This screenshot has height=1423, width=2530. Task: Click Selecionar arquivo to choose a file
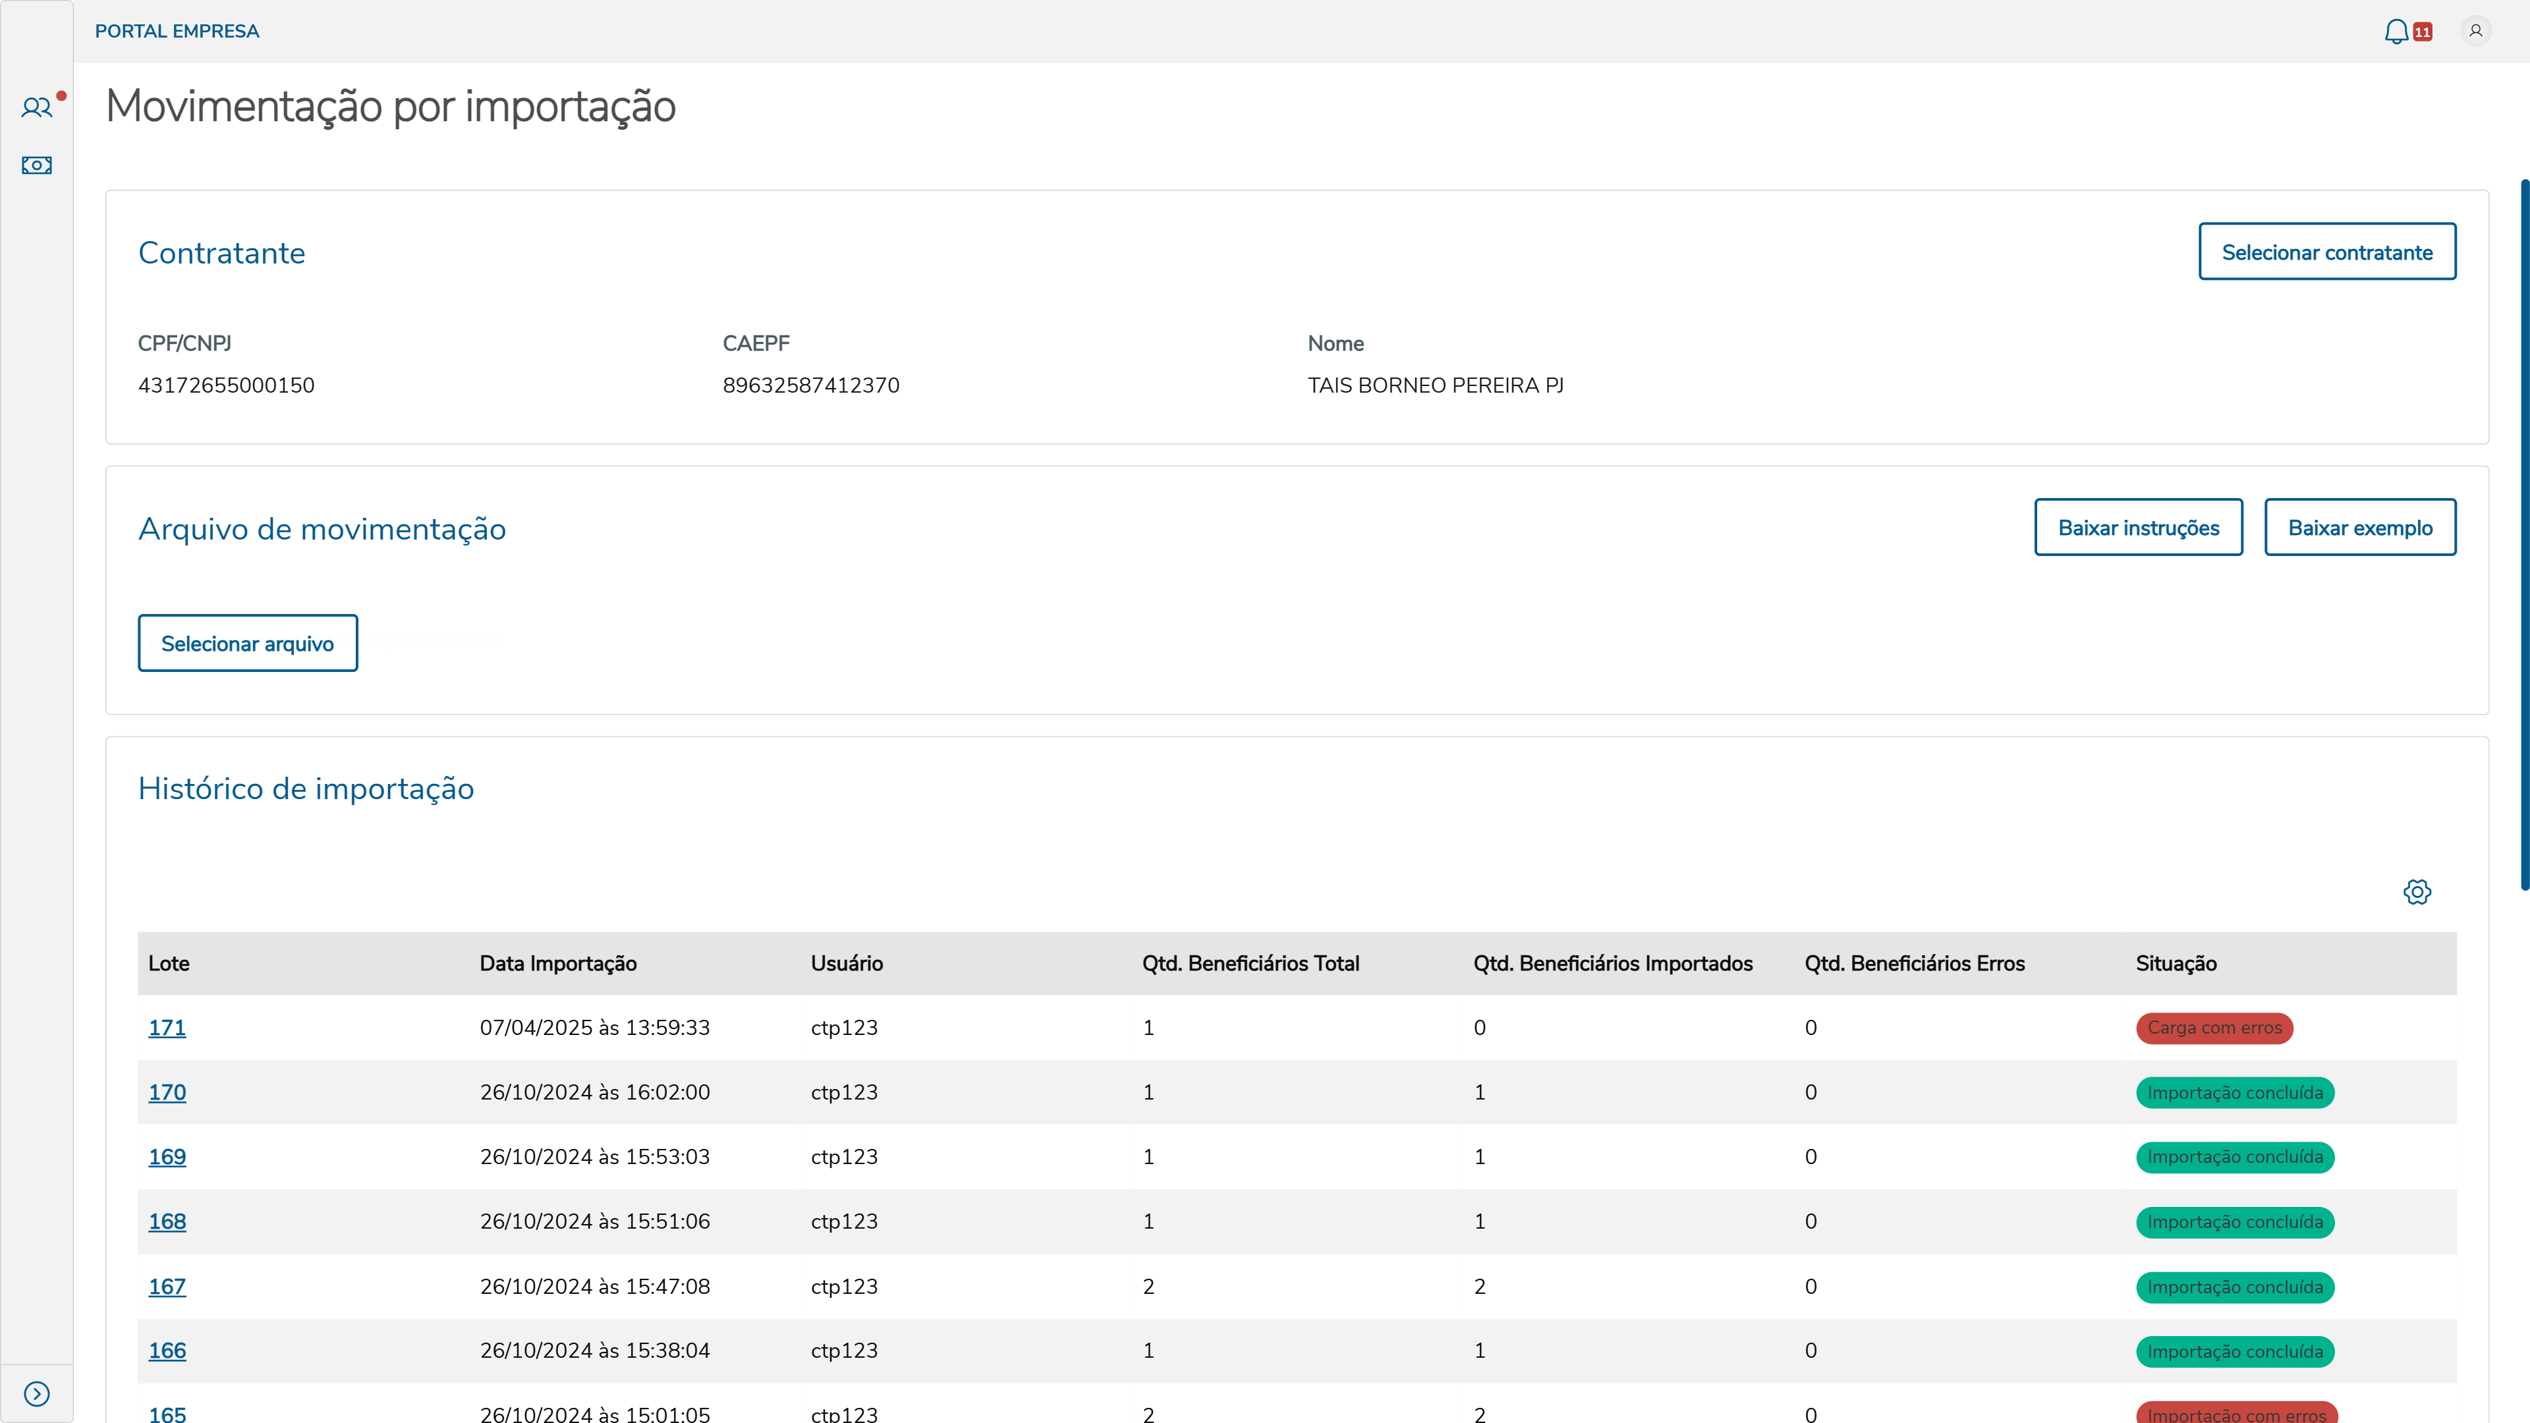click(248, 643)
